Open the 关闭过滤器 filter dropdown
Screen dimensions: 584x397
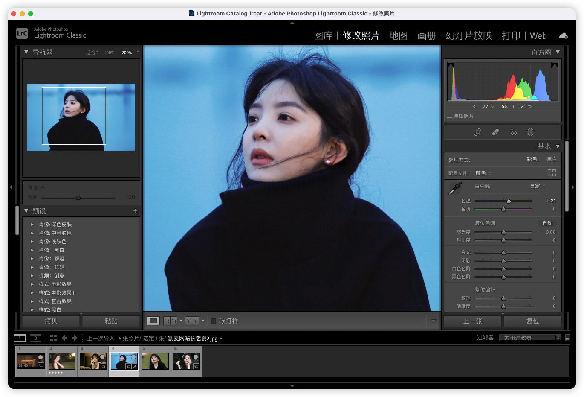[x=530, y=338]
